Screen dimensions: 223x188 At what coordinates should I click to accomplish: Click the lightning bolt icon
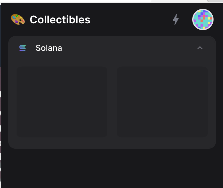pyautogui.click(x=176, y=20)
